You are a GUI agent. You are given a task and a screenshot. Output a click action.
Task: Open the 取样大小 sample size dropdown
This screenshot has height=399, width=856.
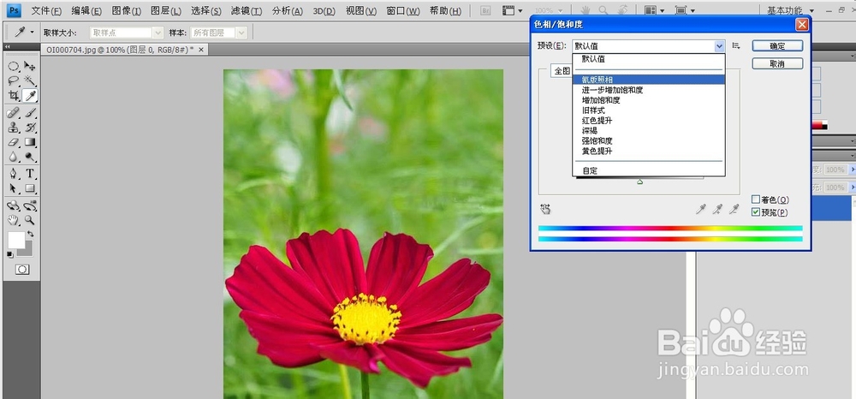(127, 33)
